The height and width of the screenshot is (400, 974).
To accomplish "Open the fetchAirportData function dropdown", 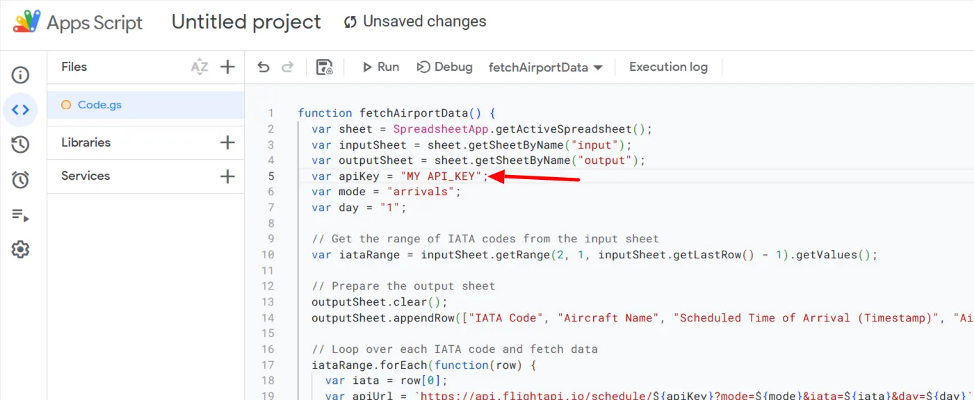I will tap(546, 67).
